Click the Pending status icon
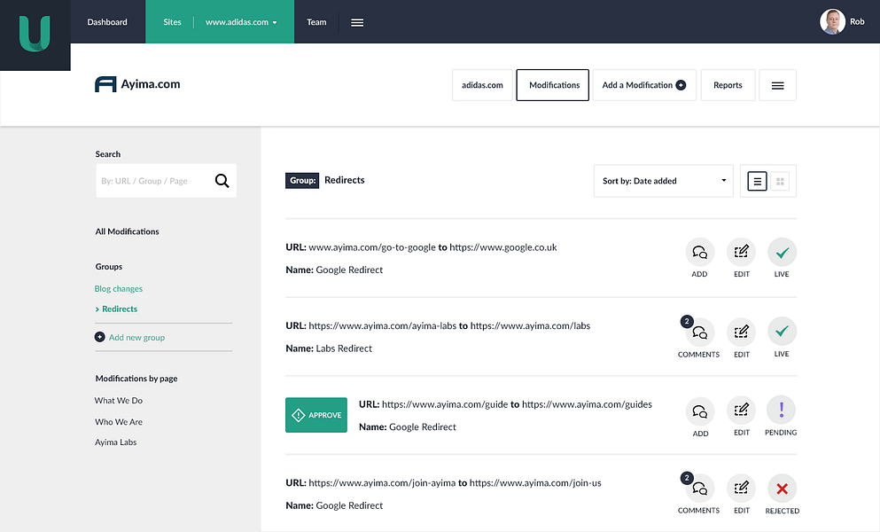Viewport: 880px width, 532px height. tap(782, 411)
